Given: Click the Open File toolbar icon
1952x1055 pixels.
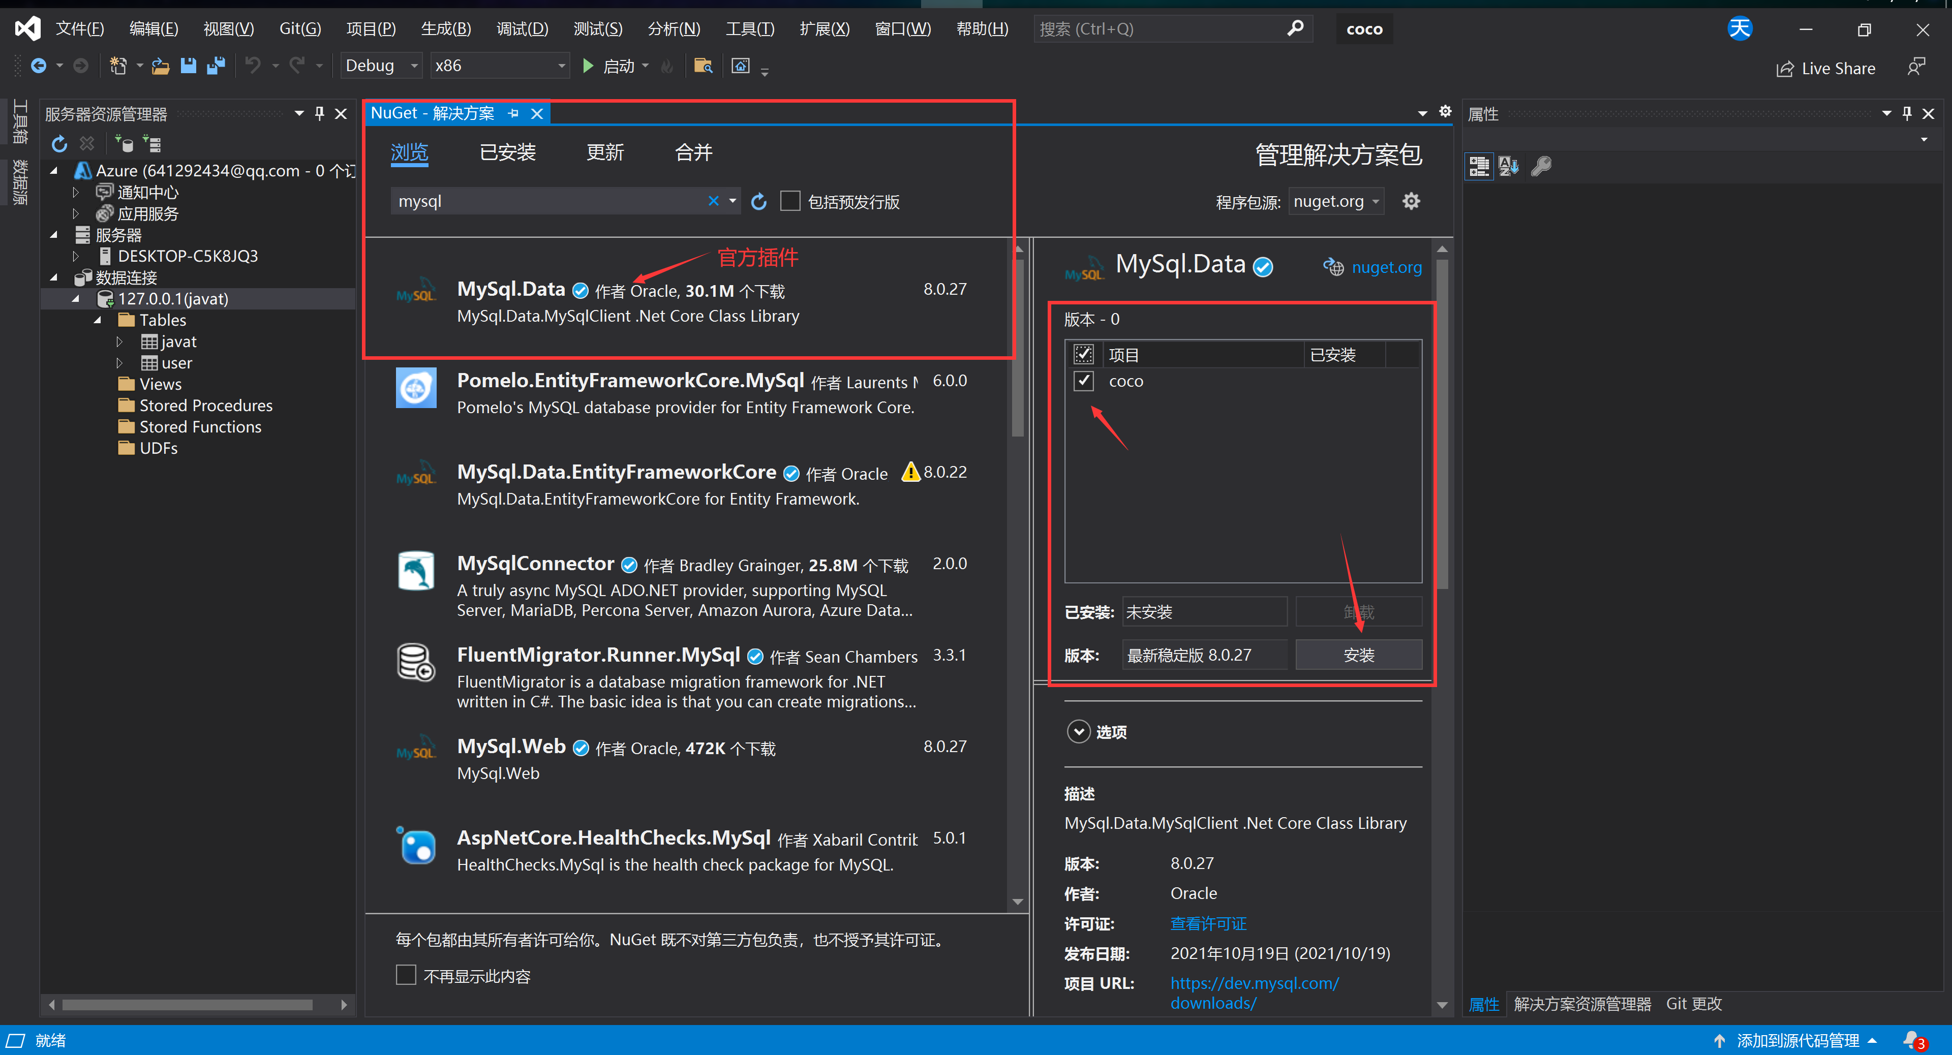Looking at the screenshot, I should [161, 66].
